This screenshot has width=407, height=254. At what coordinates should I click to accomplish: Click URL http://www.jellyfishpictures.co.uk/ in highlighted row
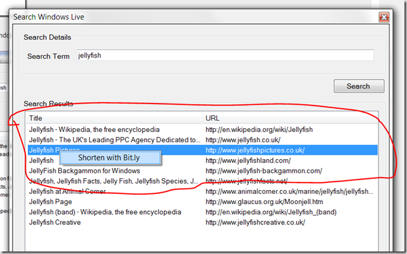click(255, 150)
